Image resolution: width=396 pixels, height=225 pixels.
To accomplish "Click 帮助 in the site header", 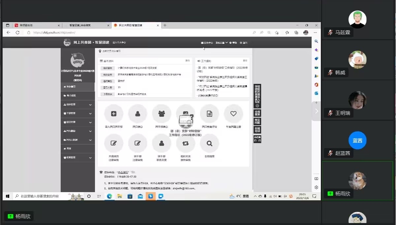I will (x=233, y=43).
